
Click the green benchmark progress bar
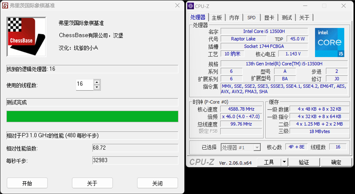pyautogui.click(x=92, y=116)
